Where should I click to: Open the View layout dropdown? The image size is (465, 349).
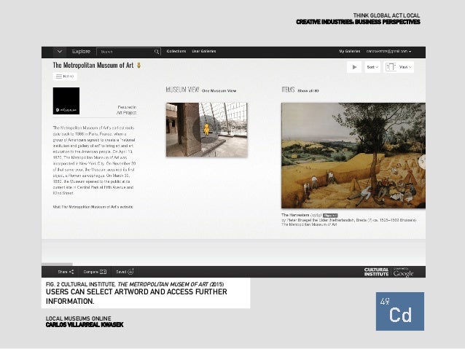click(x=399, y=67)
